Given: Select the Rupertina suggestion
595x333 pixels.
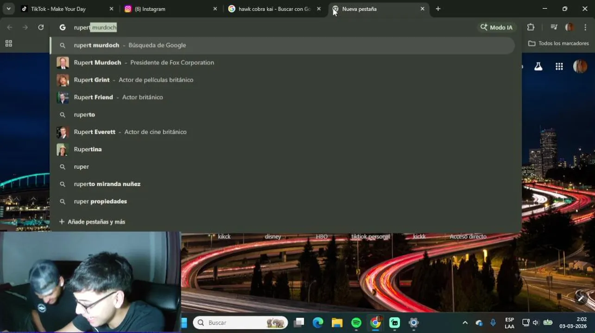Looking at the screenshot, I should [x=283, y=149].
